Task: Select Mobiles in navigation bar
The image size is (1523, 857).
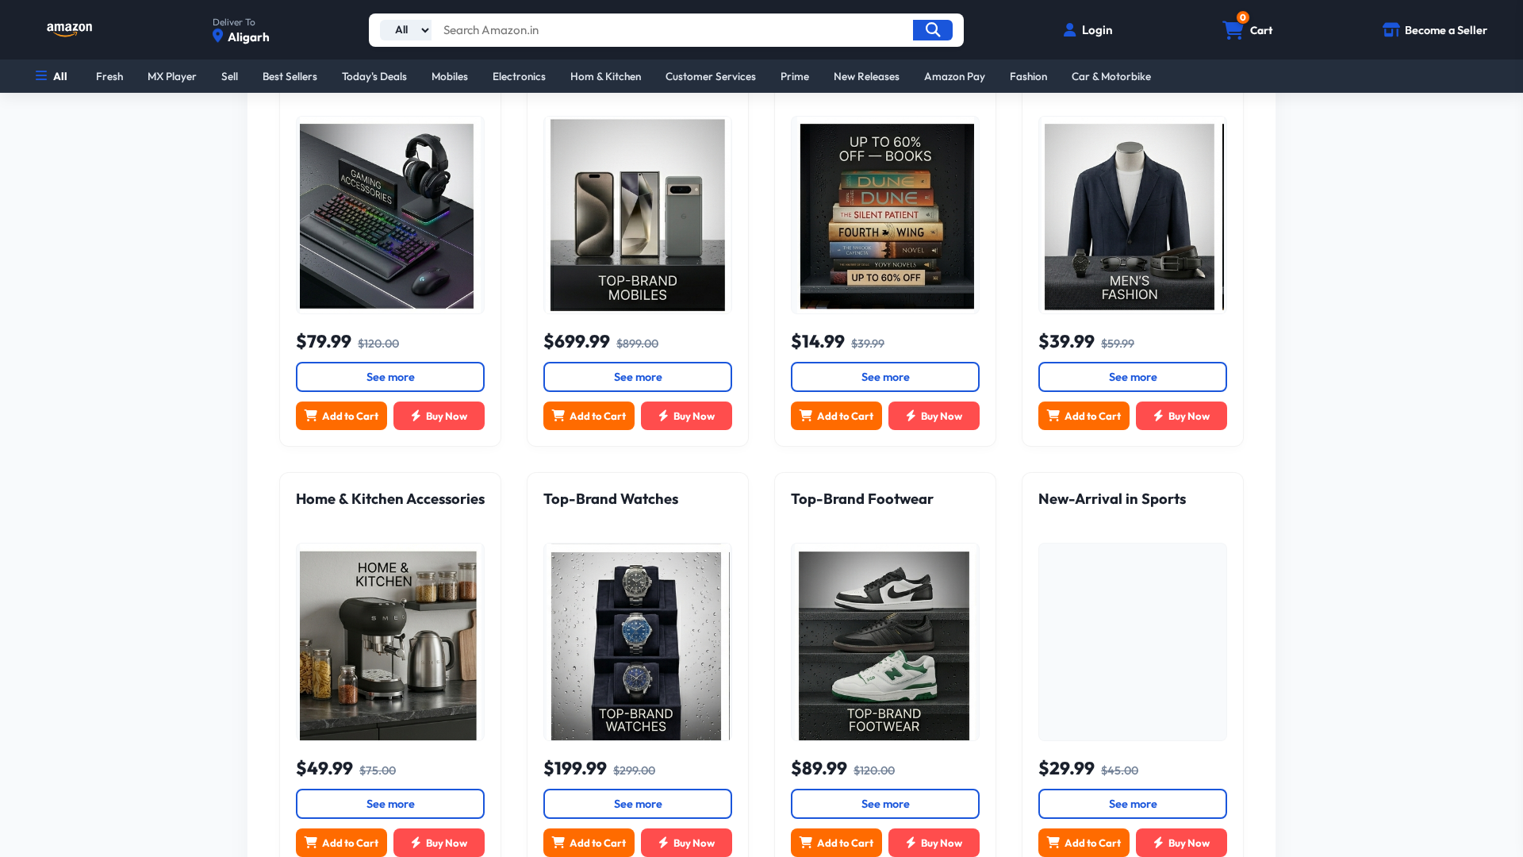Action: coord(450,76)
